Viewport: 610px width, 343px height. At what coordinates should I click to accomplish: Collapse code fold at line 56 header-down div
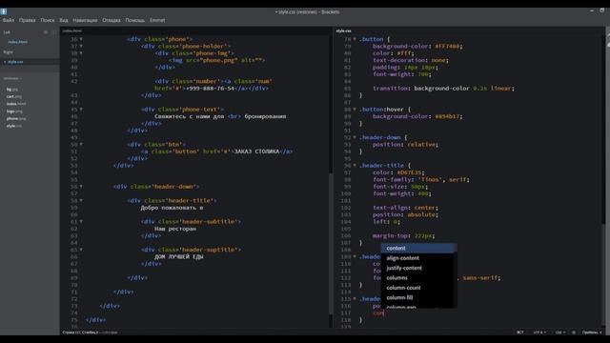(81, 187)
